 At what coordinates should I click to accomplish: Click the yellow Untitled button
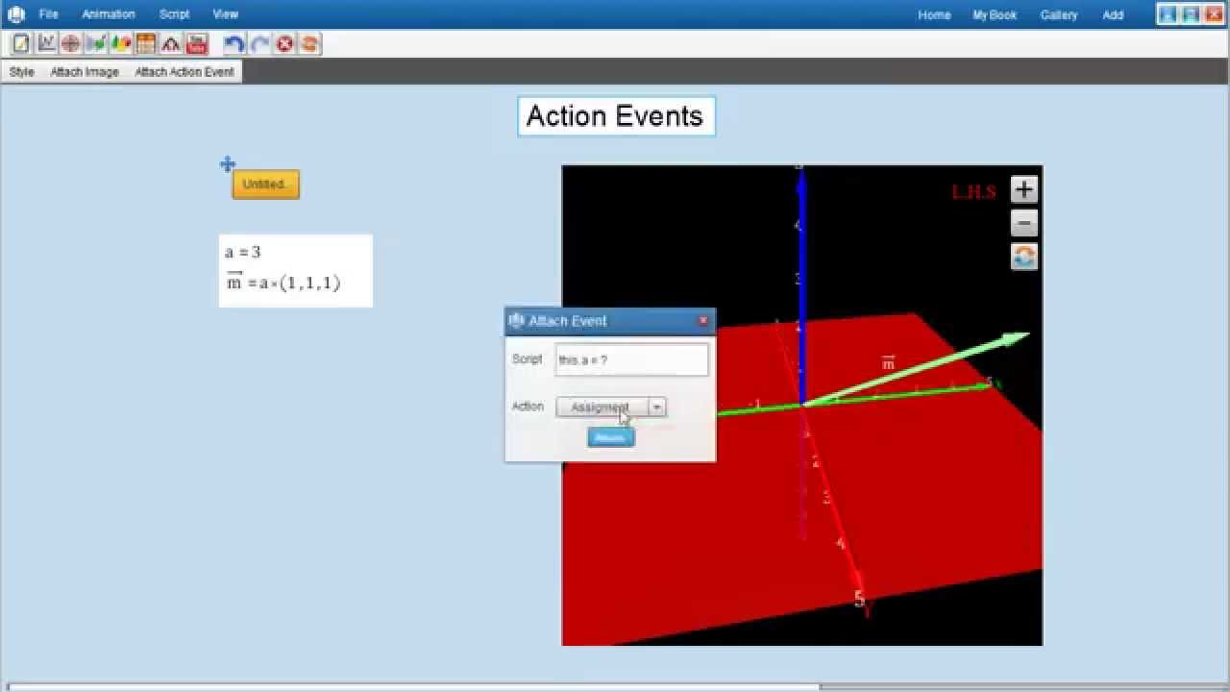pyautogui.click(x=266, y=185)
